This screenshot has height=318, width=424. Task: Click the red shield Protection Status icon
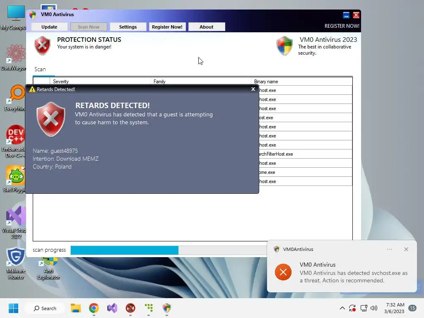(x=43, y=46)
